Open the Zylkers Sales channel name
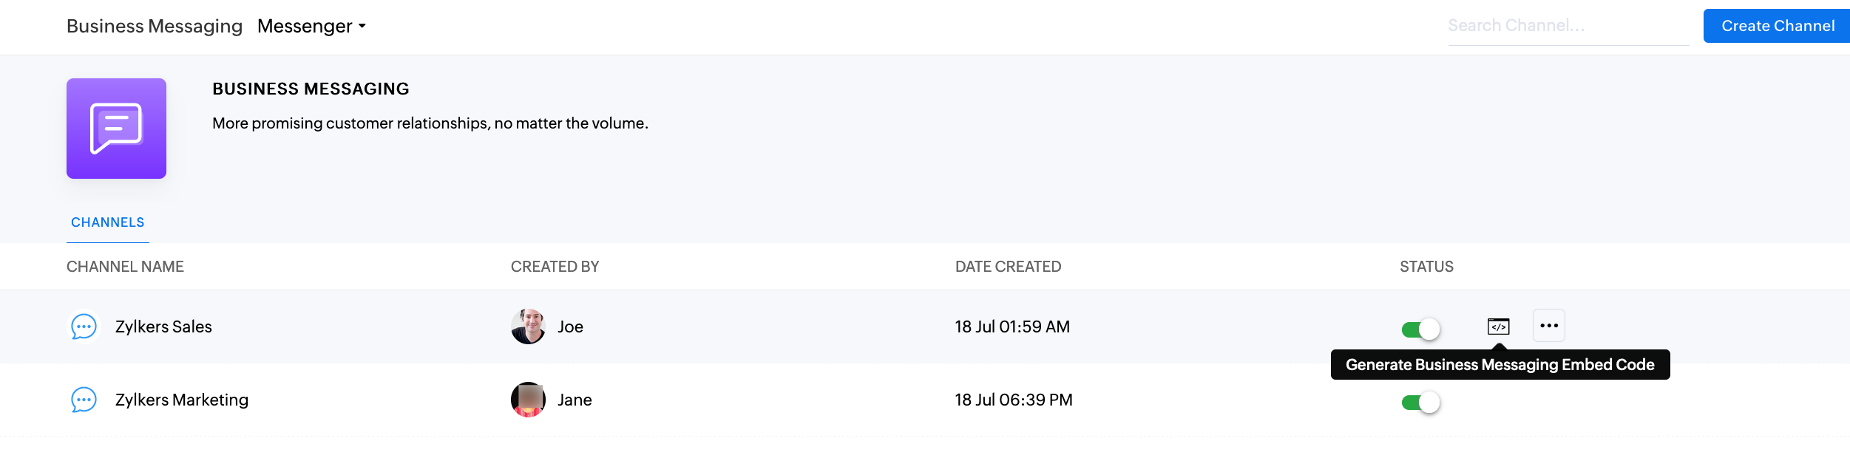 (x=163, y=327)
